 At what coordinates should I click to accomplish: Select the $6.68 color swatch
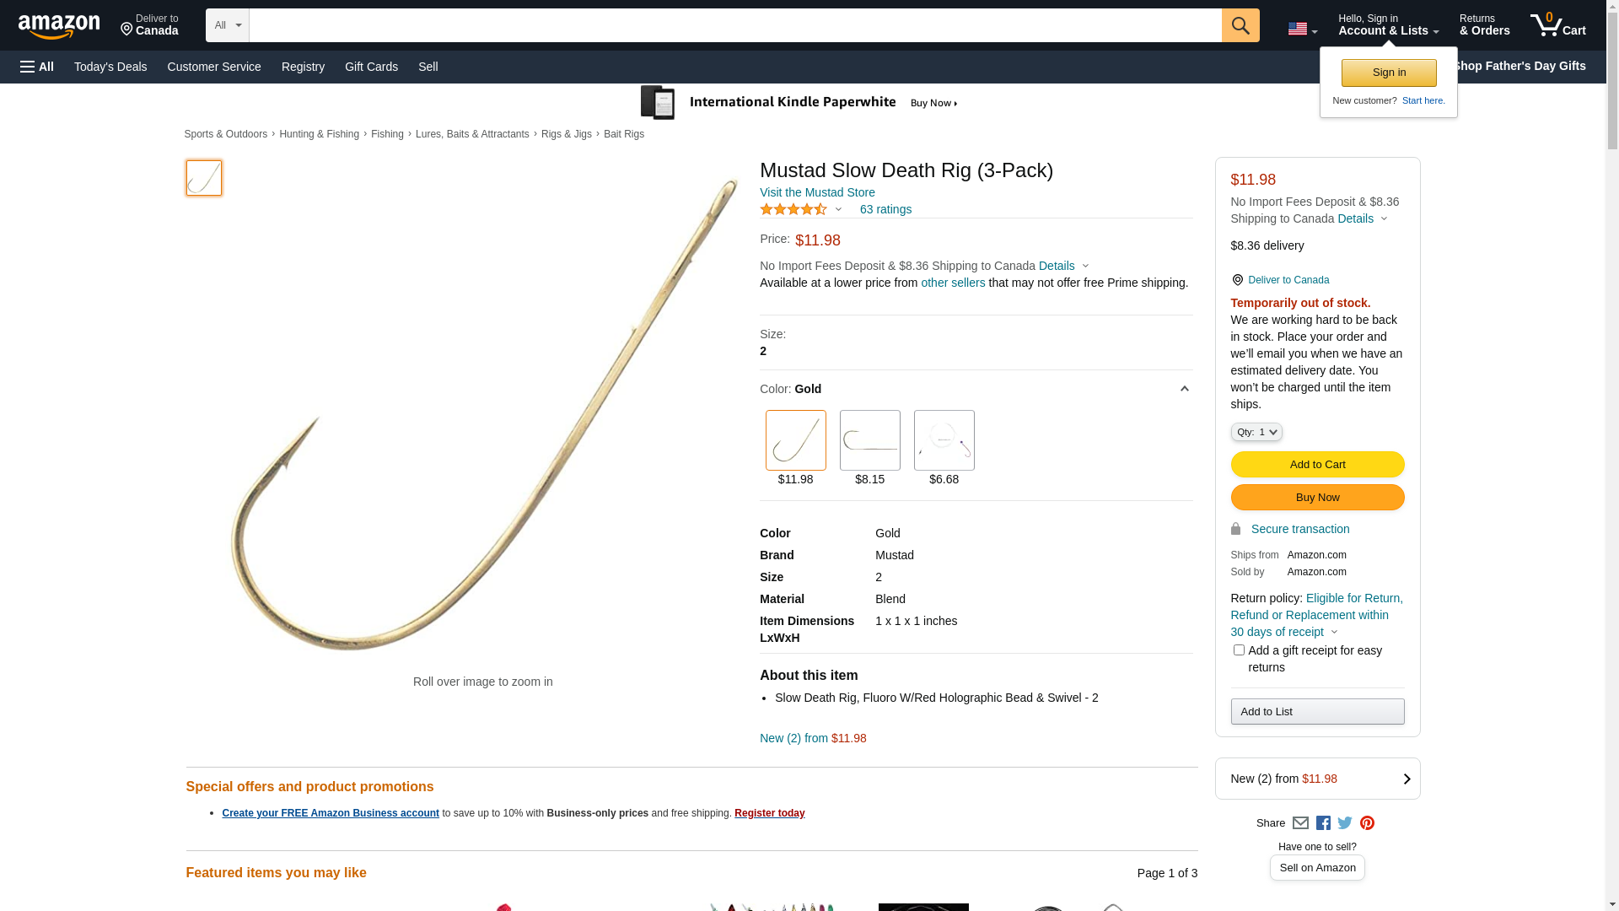click(x=944, y=440)
